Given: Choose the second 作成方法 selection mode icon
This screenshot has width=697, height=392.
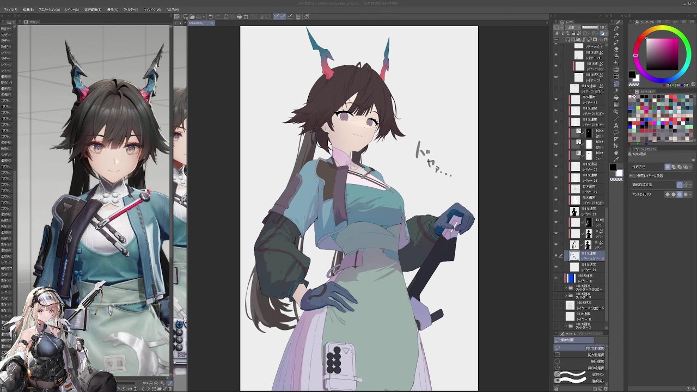Looking at the screenshot, I should coord(674,167).
